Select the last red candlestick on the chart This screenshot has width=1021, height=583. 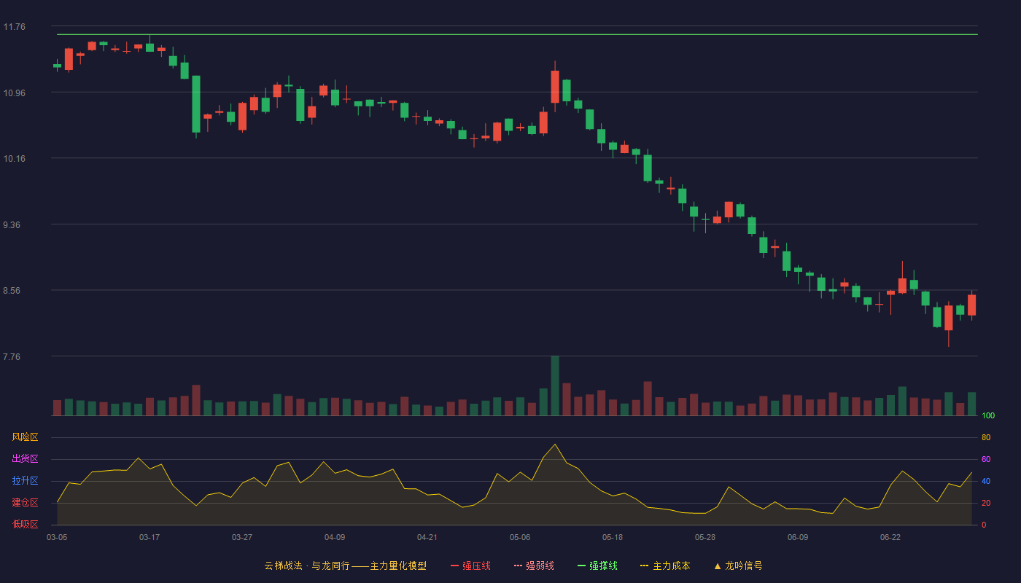click(971, 305)
